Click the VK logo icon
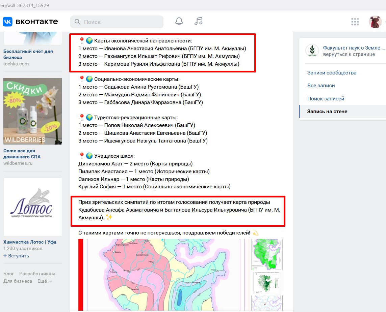386x312 pixels. coord(8,22)
